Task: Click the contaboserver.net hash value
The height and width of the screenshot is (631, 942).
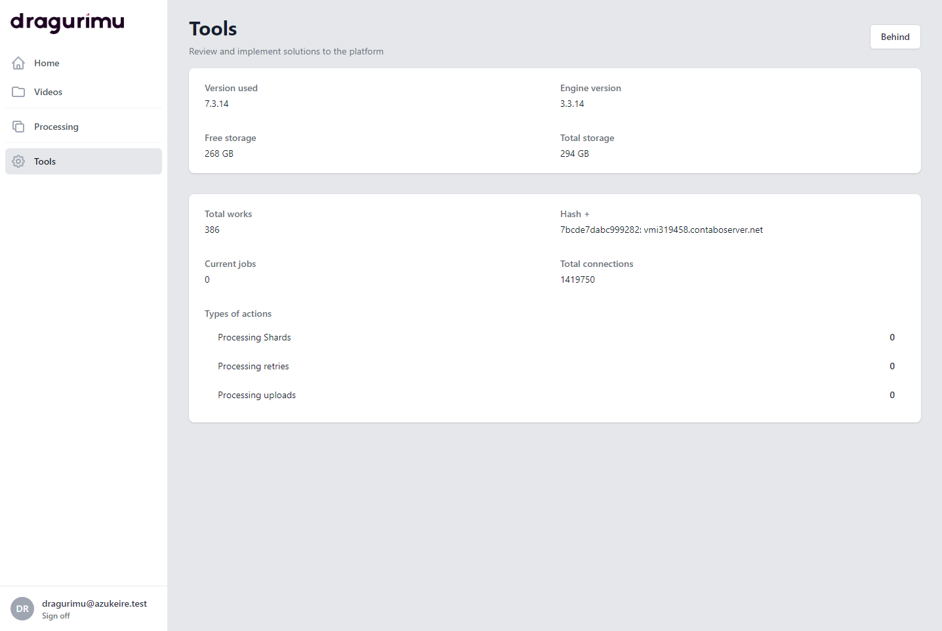Action: [x=661, y=230]
